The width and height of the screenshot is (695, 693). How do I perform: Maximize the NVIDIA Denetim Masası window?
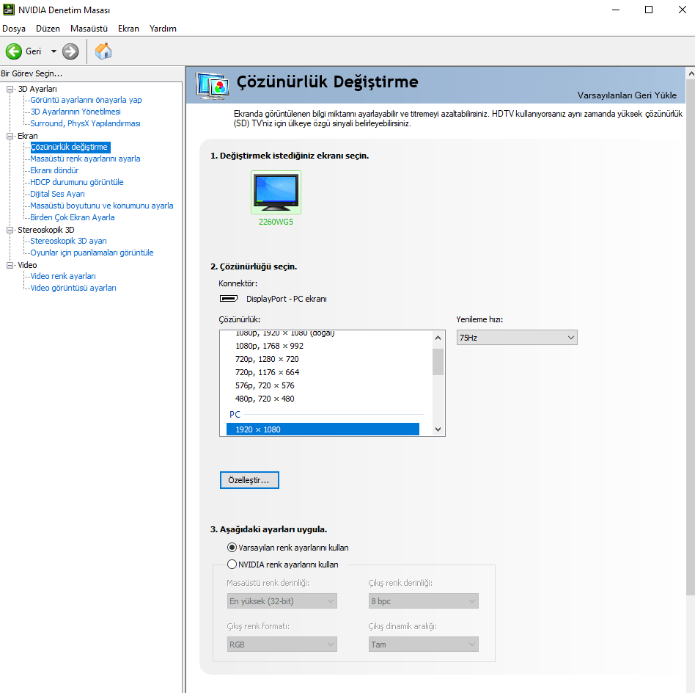pos(649,10)
